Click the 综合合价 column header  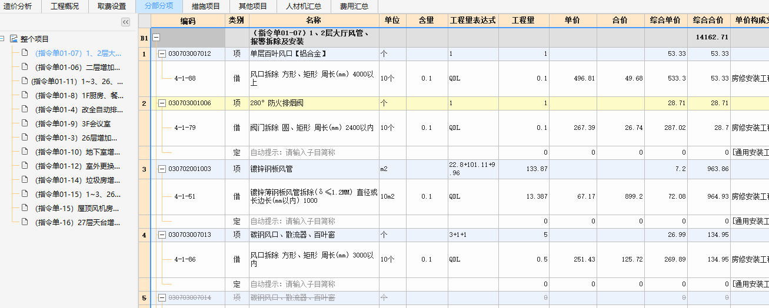pyautogui.click(x=708, y=20)
